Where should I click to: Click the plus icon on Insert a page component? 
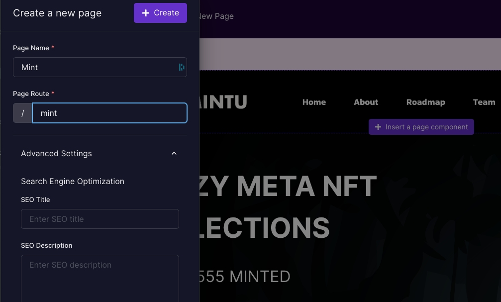378,127
